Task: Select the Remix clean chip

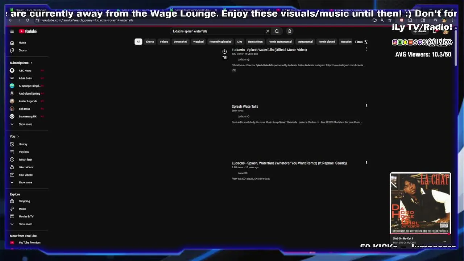Action: click(x=255, y=42)
